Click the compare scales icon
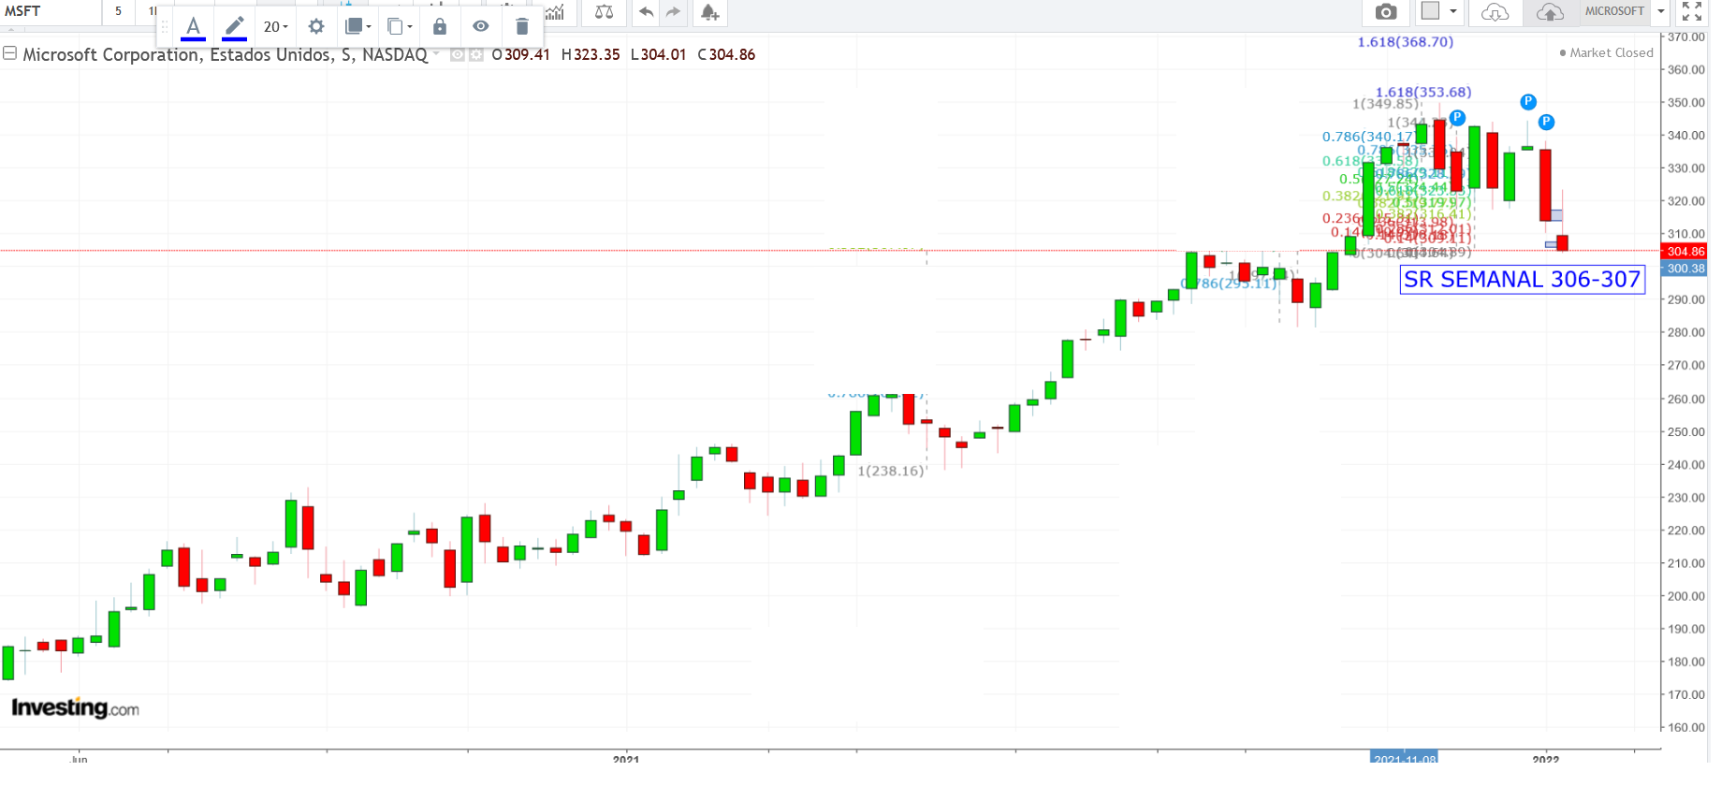 click(605, 12)
